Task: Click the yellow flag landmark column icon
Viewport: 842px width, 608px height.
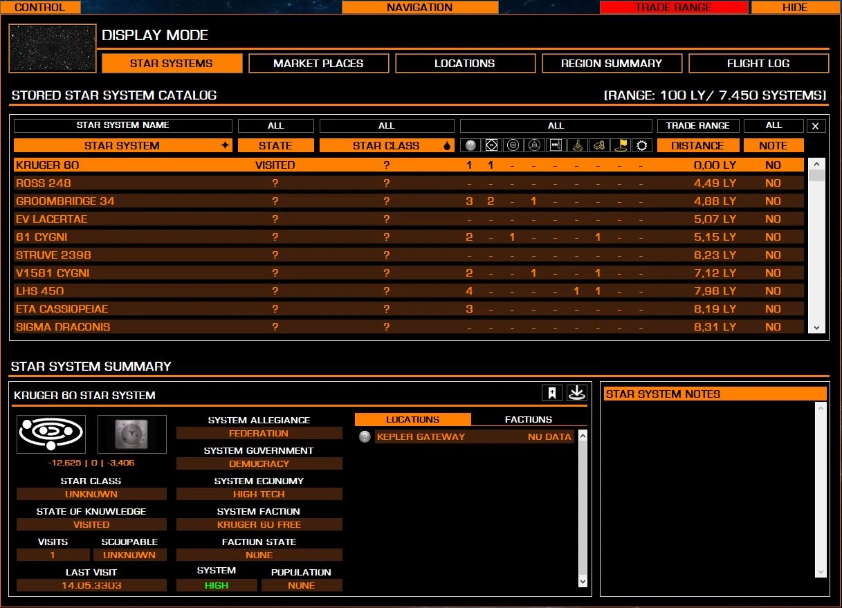Action: click(x=620, y=145)
